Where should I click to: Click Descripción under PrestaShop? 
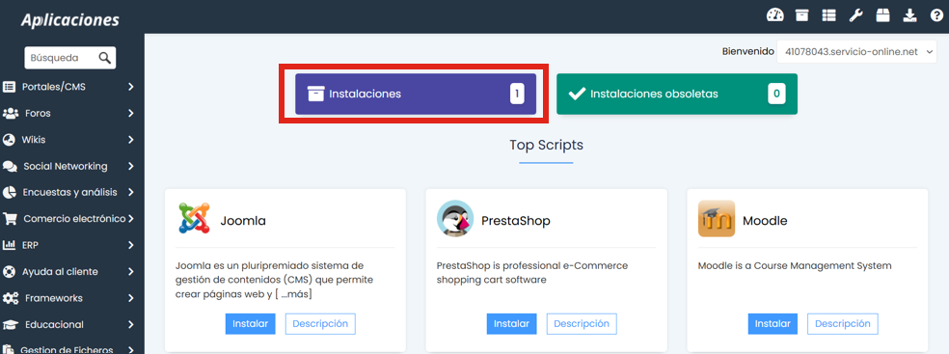(582, 324)
